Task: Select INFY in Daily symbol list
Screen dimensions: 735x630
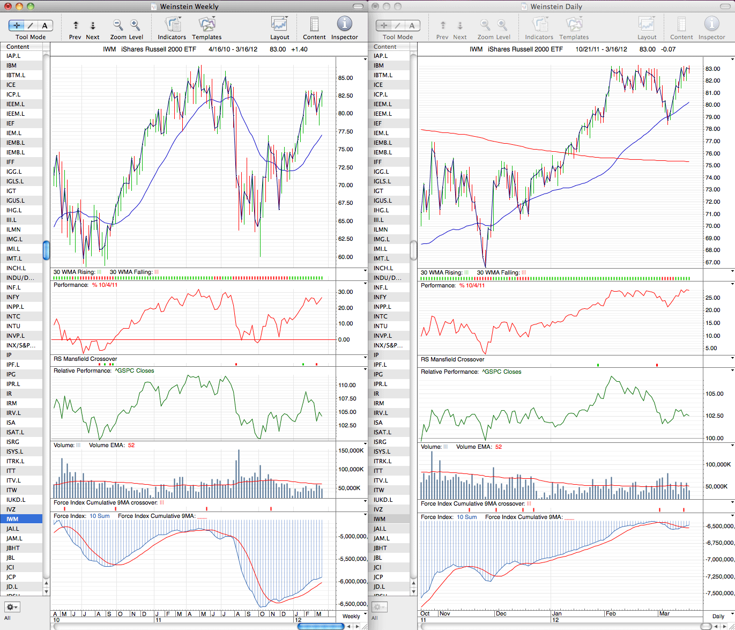Action: click(x=389, y=297)
